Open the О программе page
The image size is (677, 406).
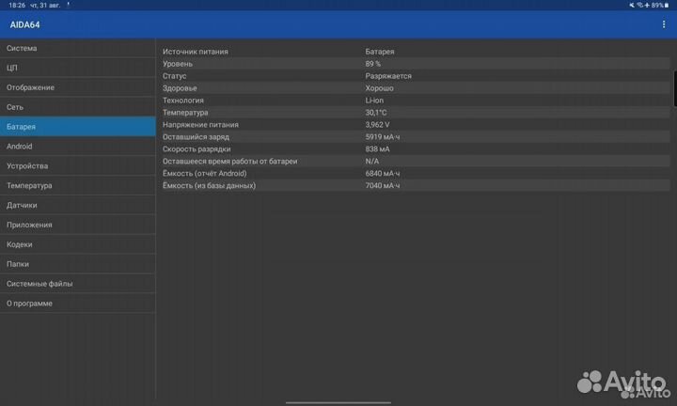coord(78,304)
